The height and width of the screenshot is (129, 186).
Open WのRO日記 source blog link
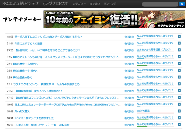pyautogui.click(x=143, y=111)
